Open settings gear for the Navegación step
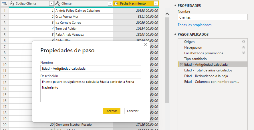This screenshot has width=254, height=130. pyautogui.click(x=243, y=47)
